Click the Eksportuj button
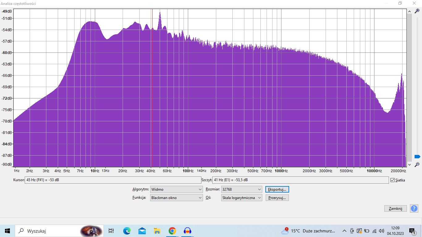422x237 pixels. coord(277,189)
